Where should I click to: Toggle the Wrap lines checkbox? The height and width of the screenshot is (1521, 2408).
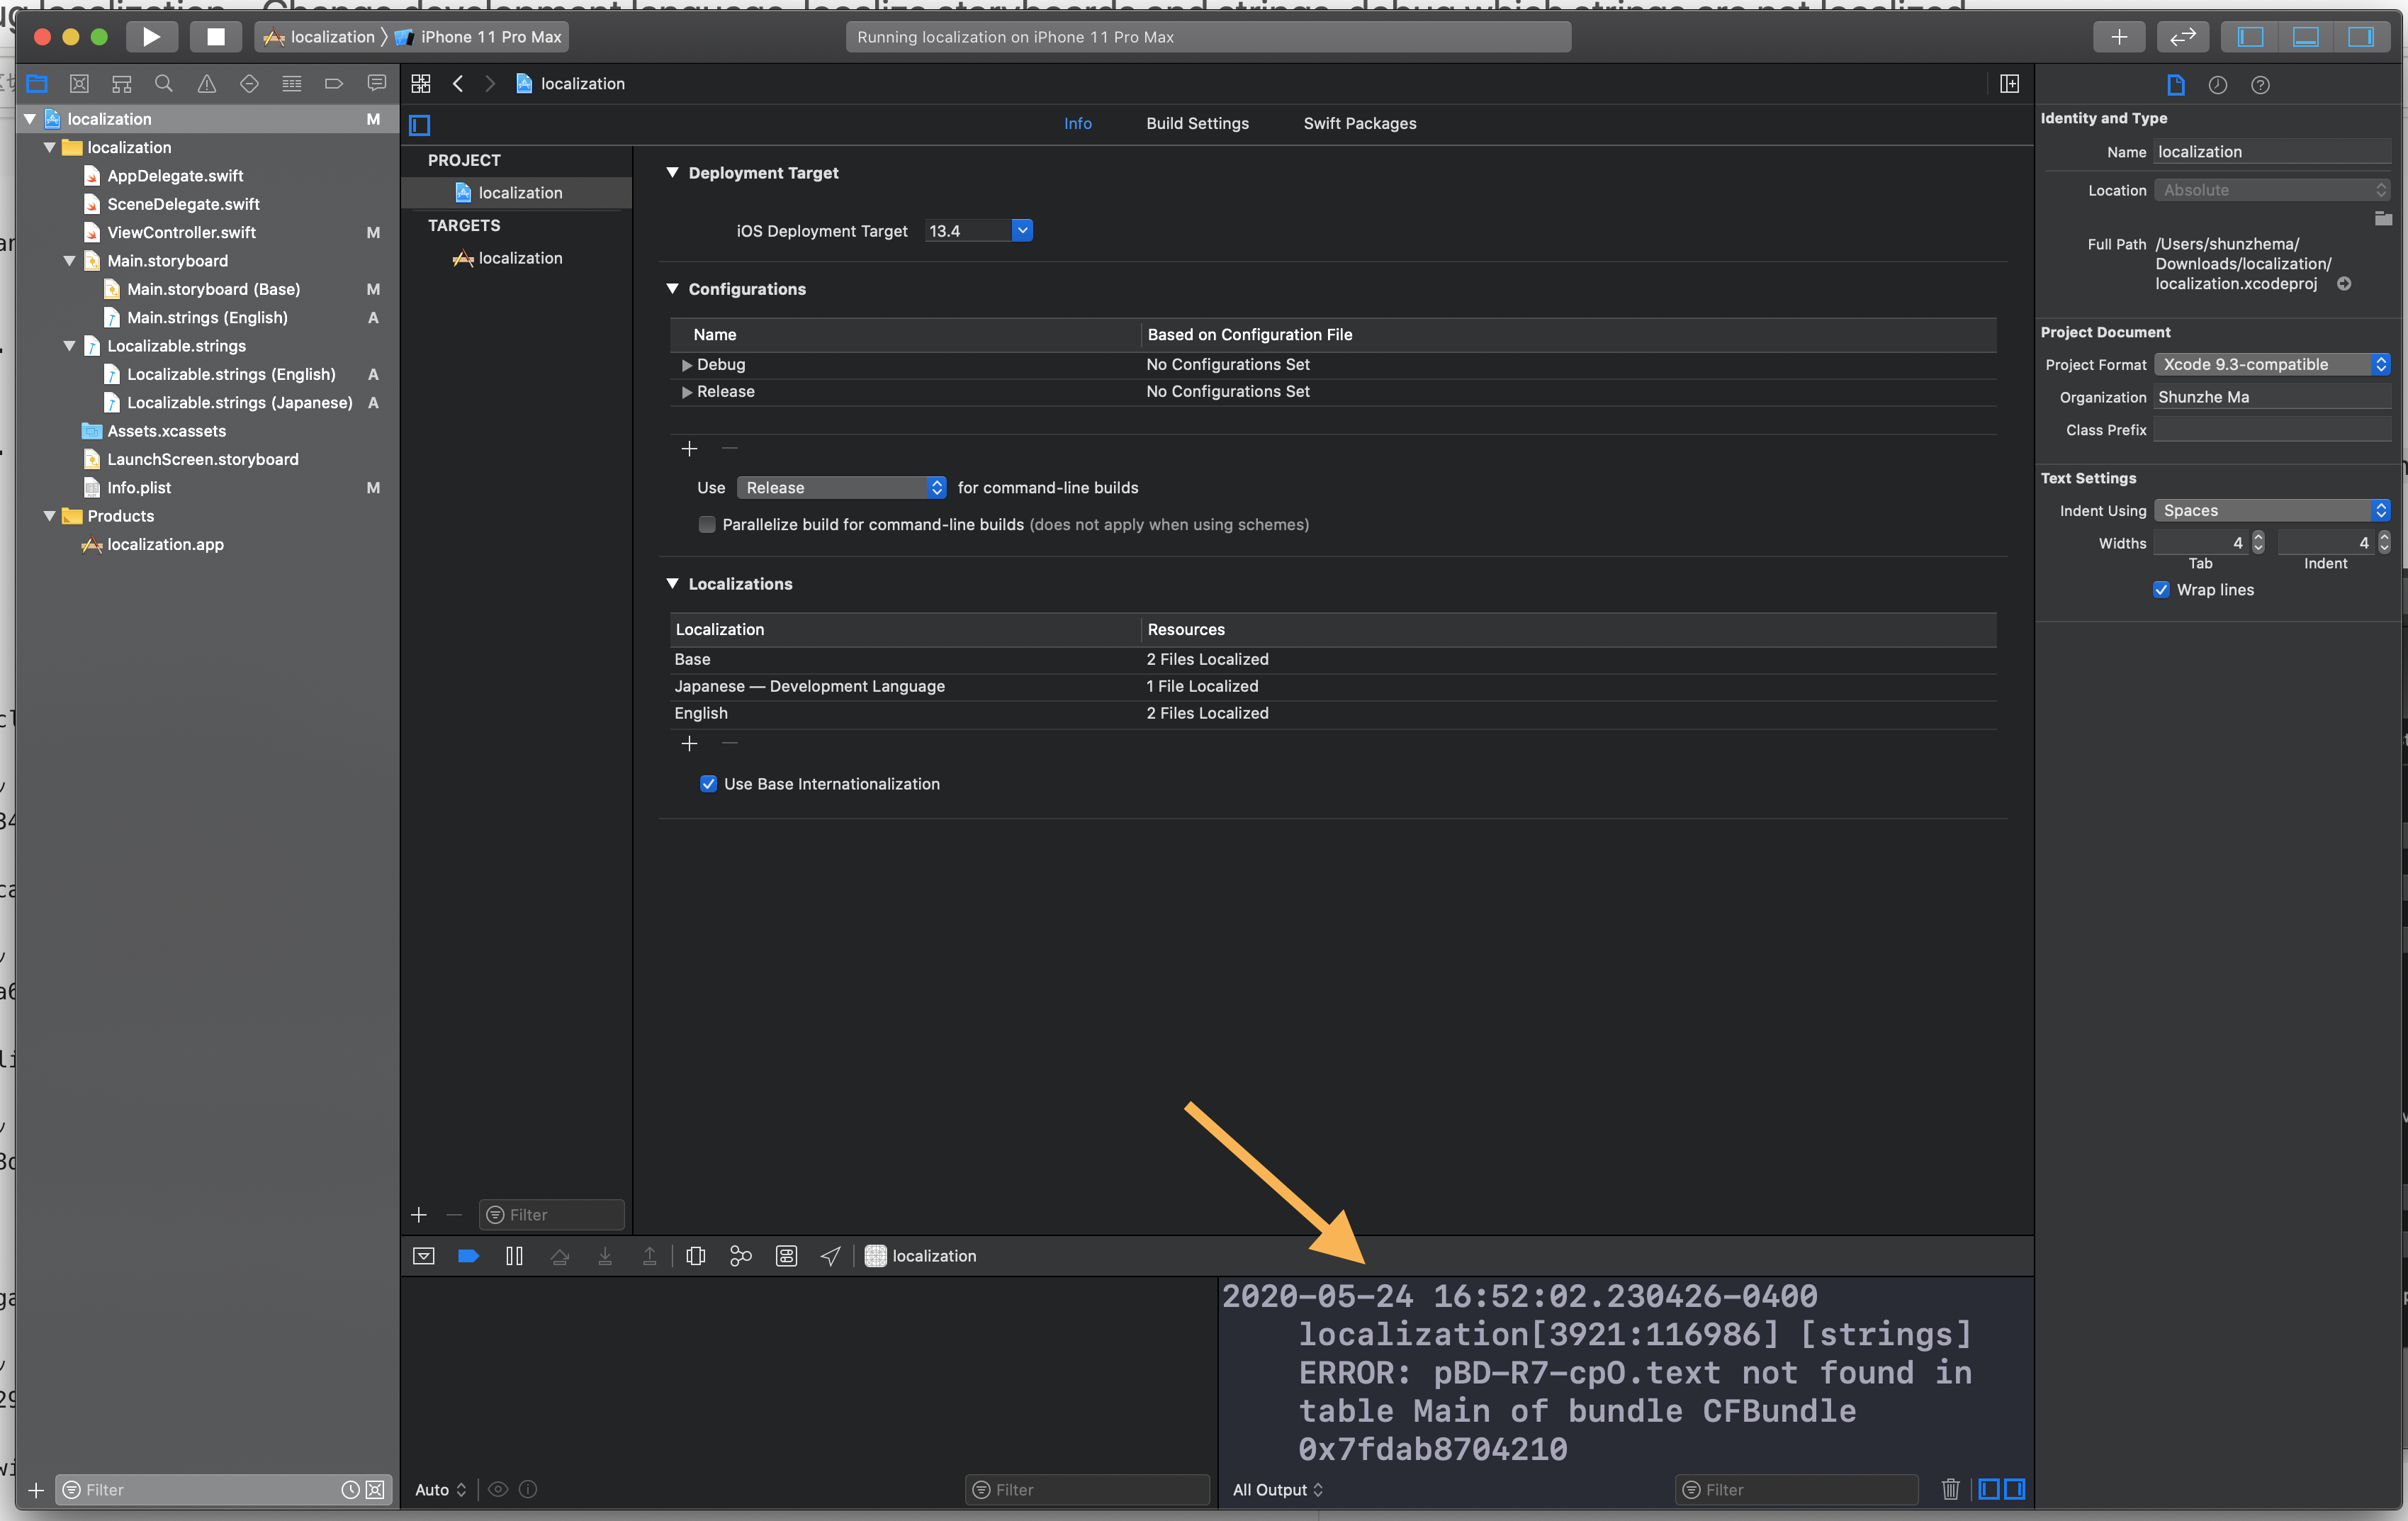pyautogui.click(x=2161, y=590)
